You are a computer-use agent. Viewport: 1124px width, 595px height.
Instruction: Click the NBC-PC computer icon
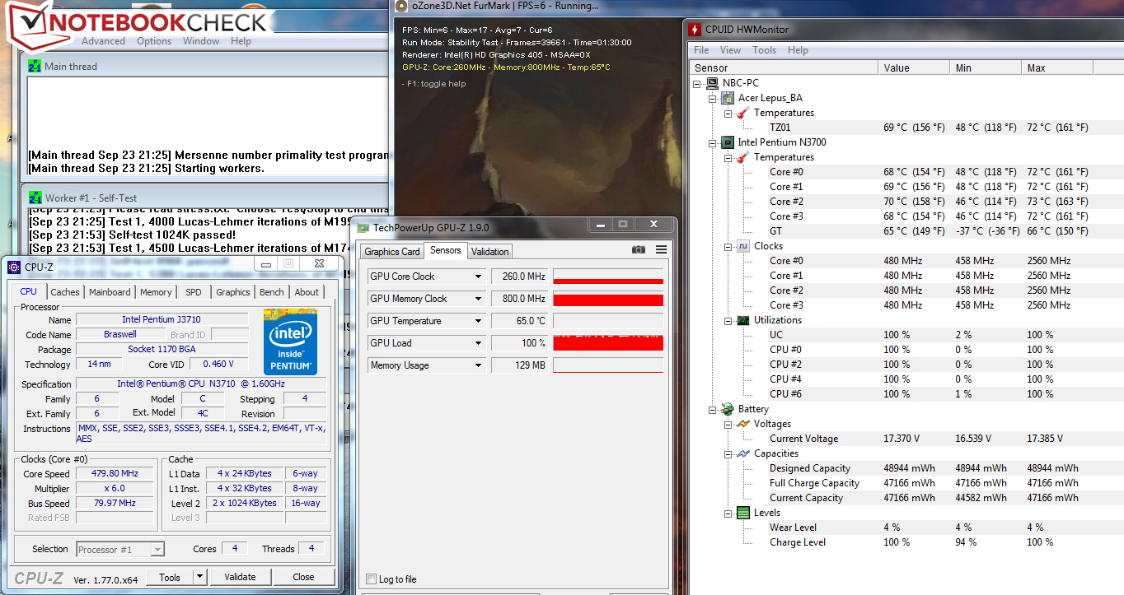point(712,83)
